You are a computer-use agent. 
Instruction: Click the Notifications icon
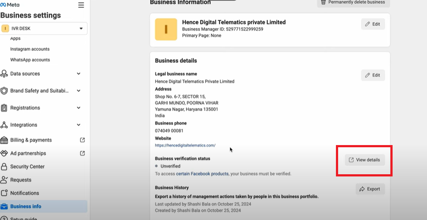coord(4,193)
